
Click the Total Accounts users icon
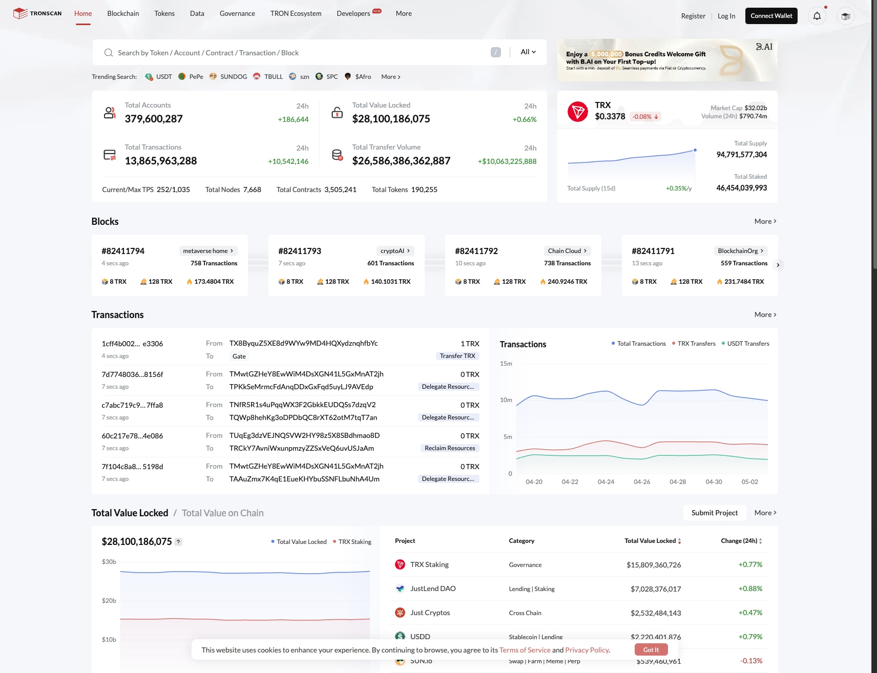point(110,113)
